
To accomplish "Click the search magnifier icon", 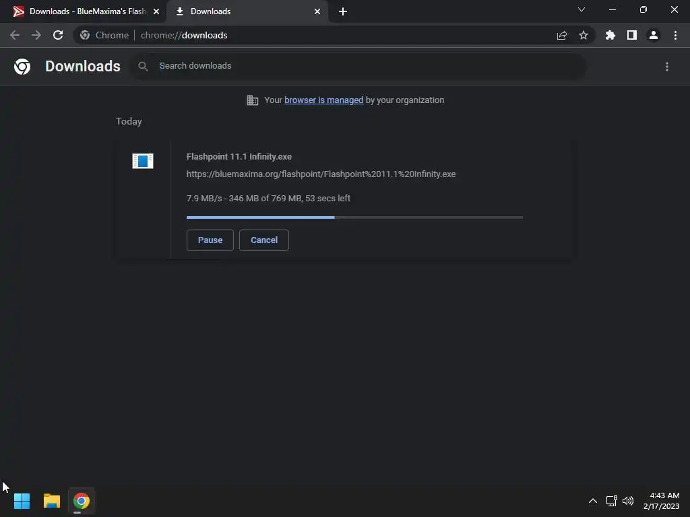I will [143, 67].
